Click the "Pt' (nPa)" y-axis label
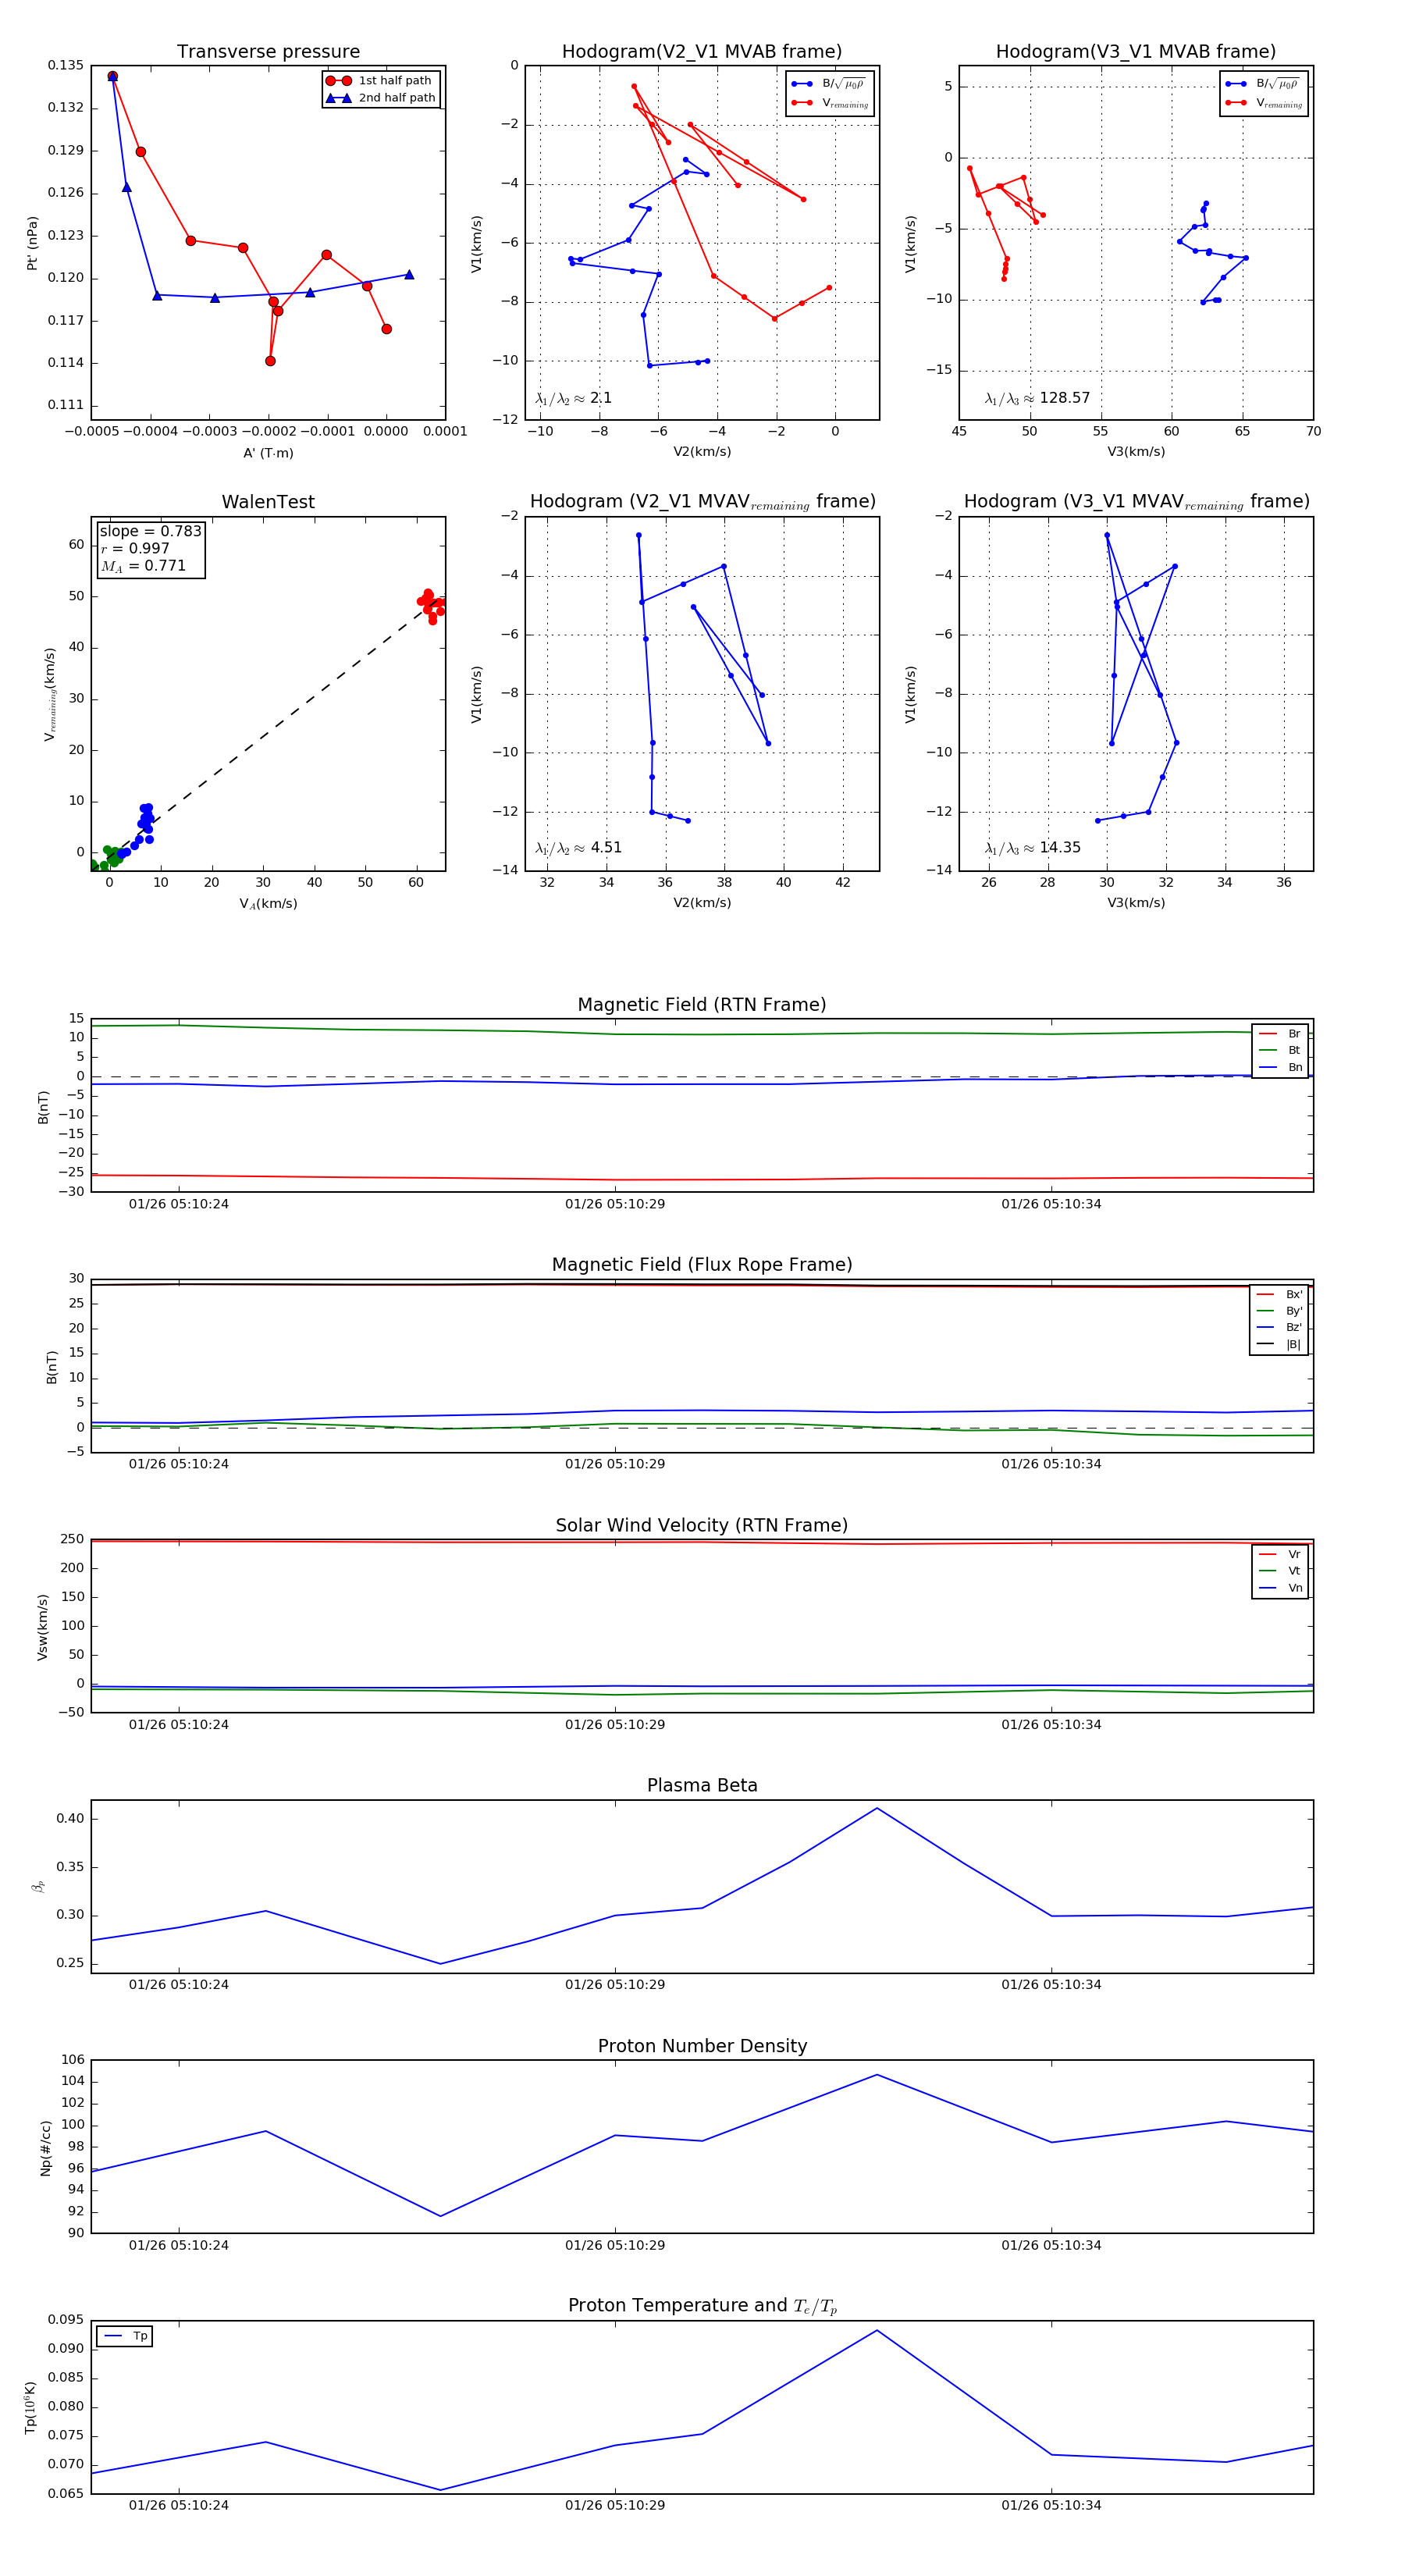 point(32,243)
